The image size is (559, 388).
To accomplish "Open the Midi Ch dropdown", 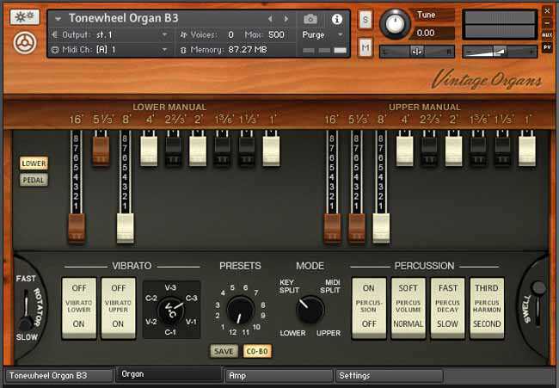I will [110, 50].
